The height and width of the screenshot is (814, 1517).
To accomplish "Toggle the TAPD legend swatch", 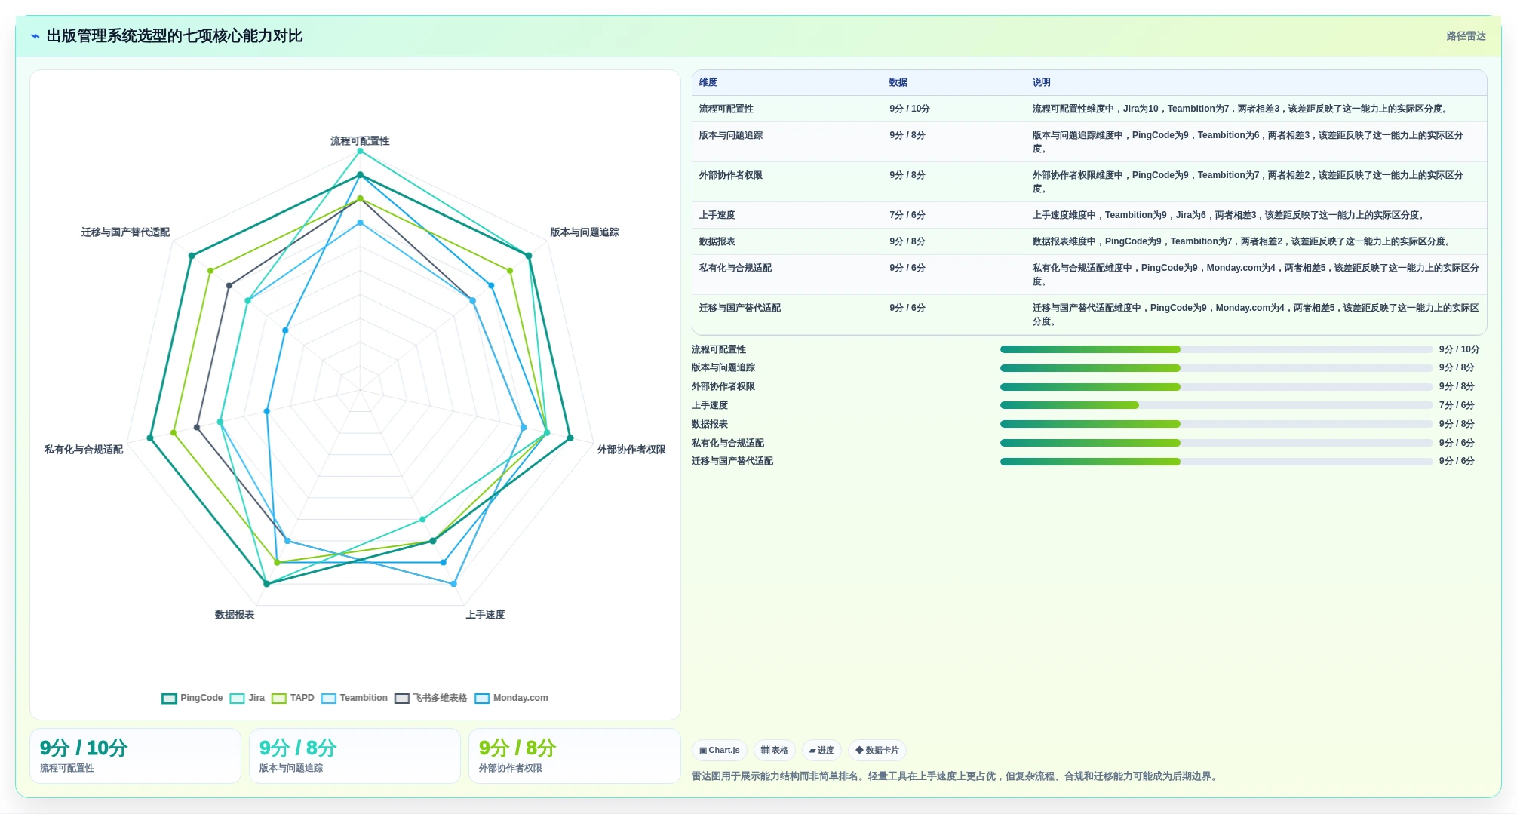I will (279, 698).
